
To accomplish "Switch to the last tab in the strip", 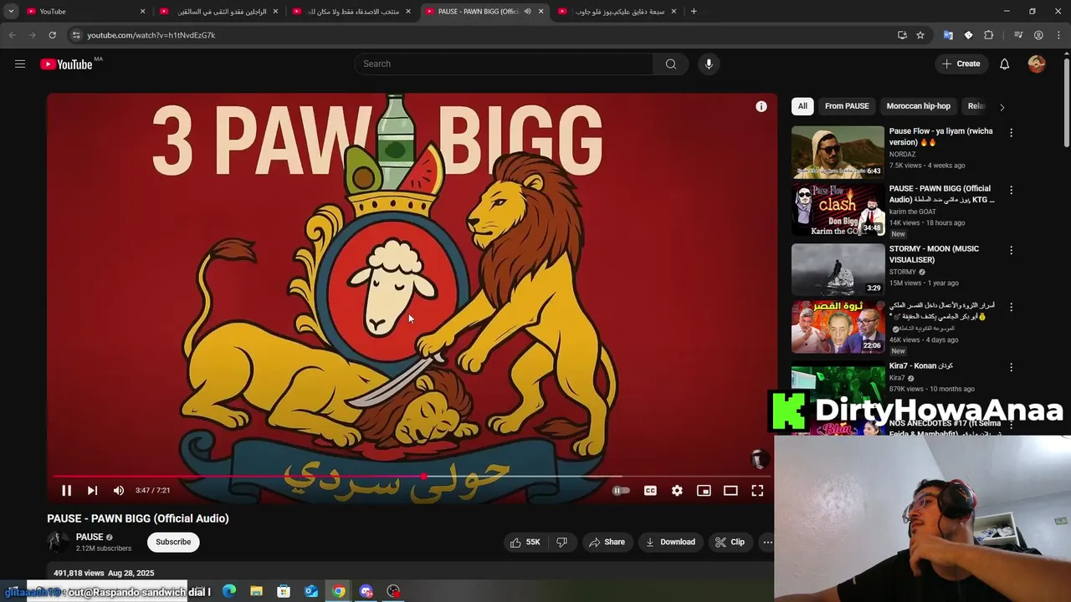I will pos(618,12).
